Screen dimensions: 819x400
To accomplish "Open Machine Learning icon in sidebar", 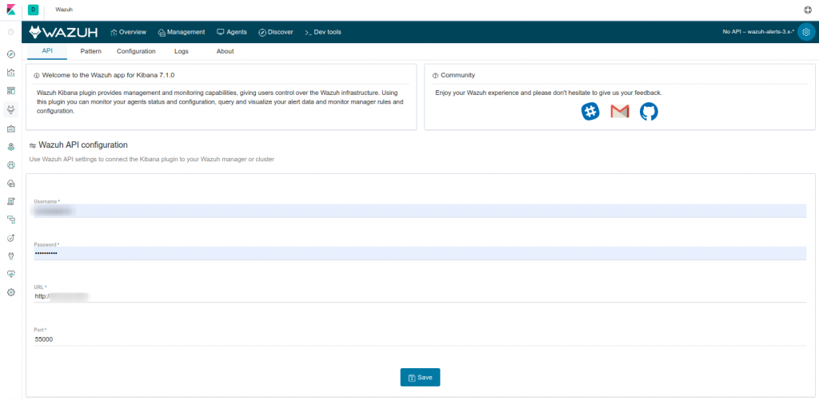I will click(11, 164).
